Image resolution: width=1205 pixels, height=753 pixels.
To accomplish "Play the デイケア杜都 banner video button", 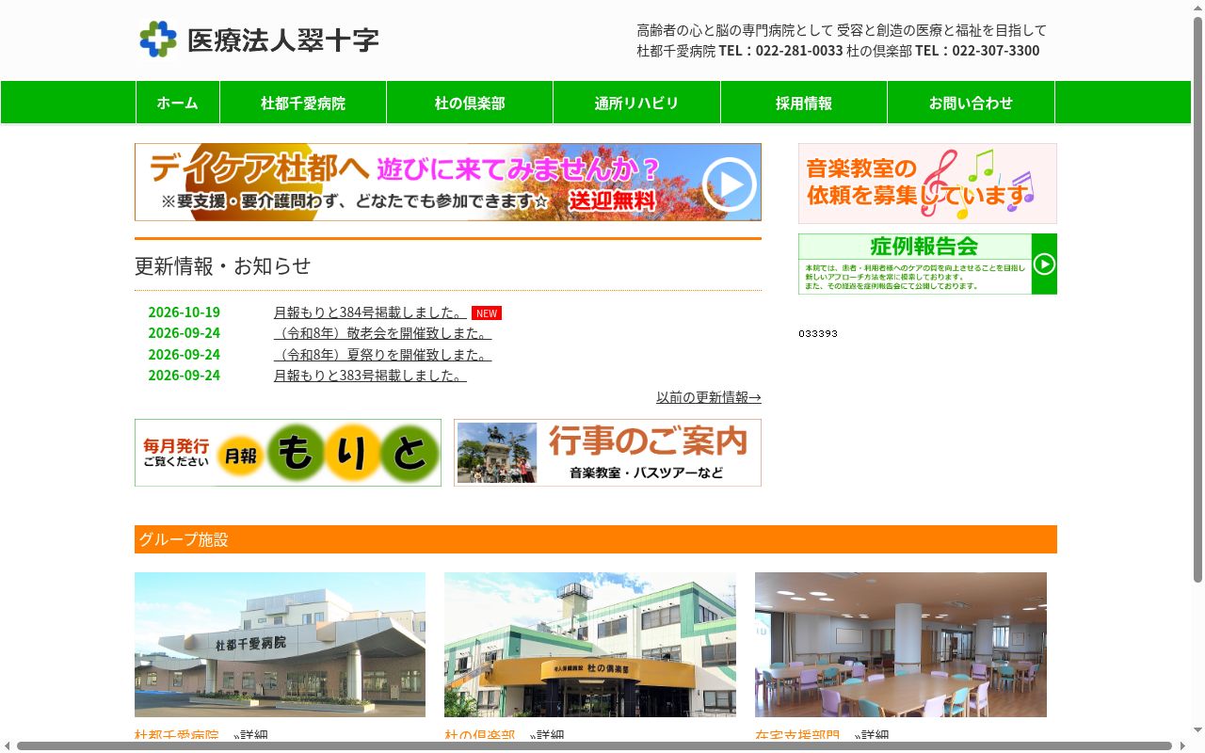I will pos(729,184).
